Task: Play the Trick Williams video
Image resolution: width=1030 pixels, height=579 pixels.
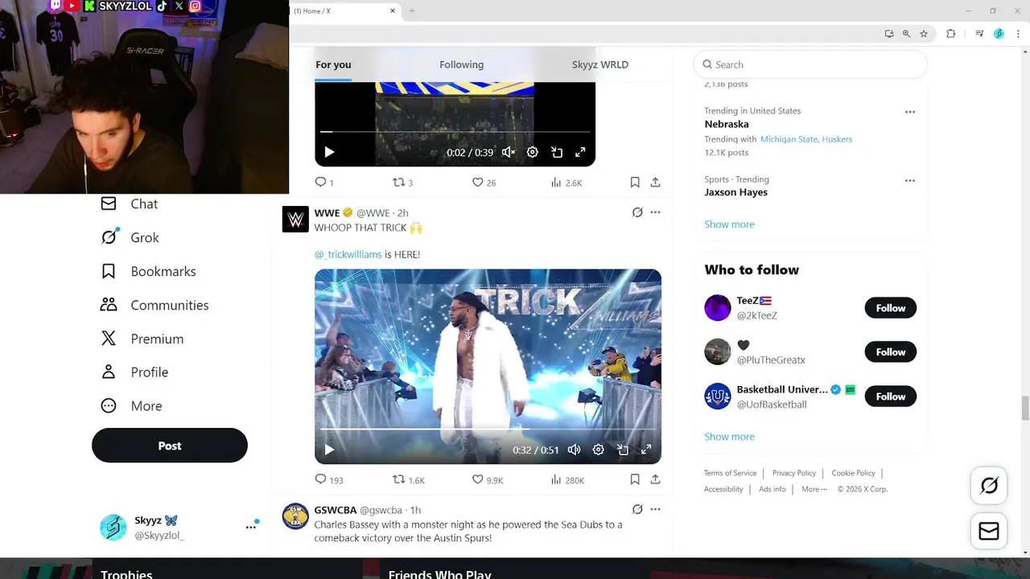Action: pos(329,450)
